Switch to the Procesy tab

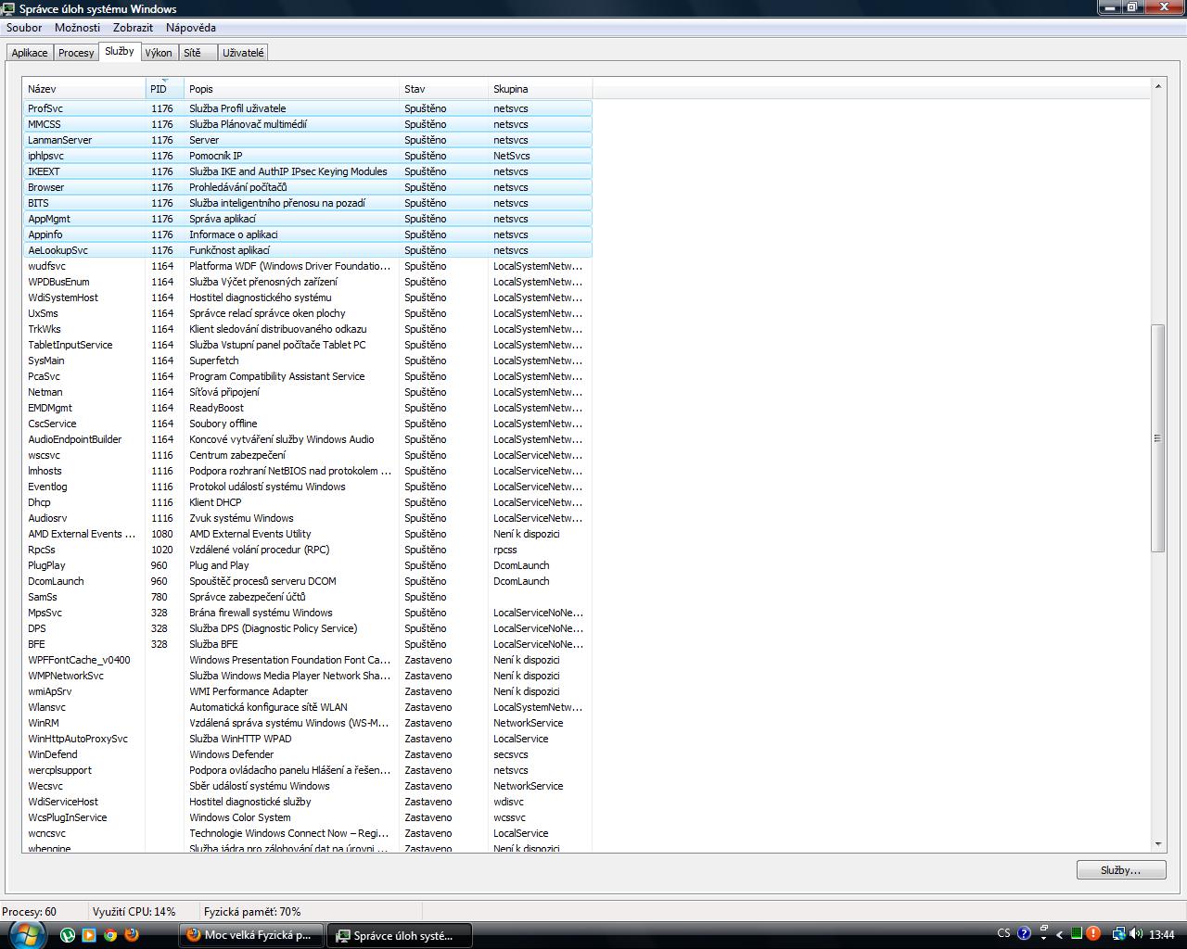(76, 53)
